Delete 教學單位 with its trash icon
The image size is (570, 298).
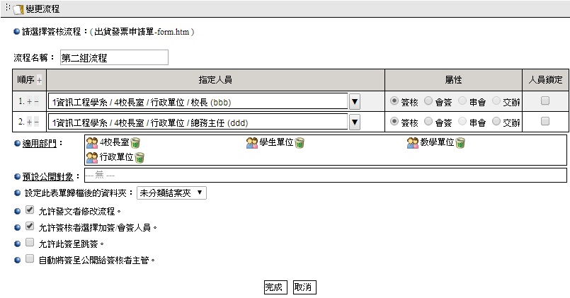(460, 144)
